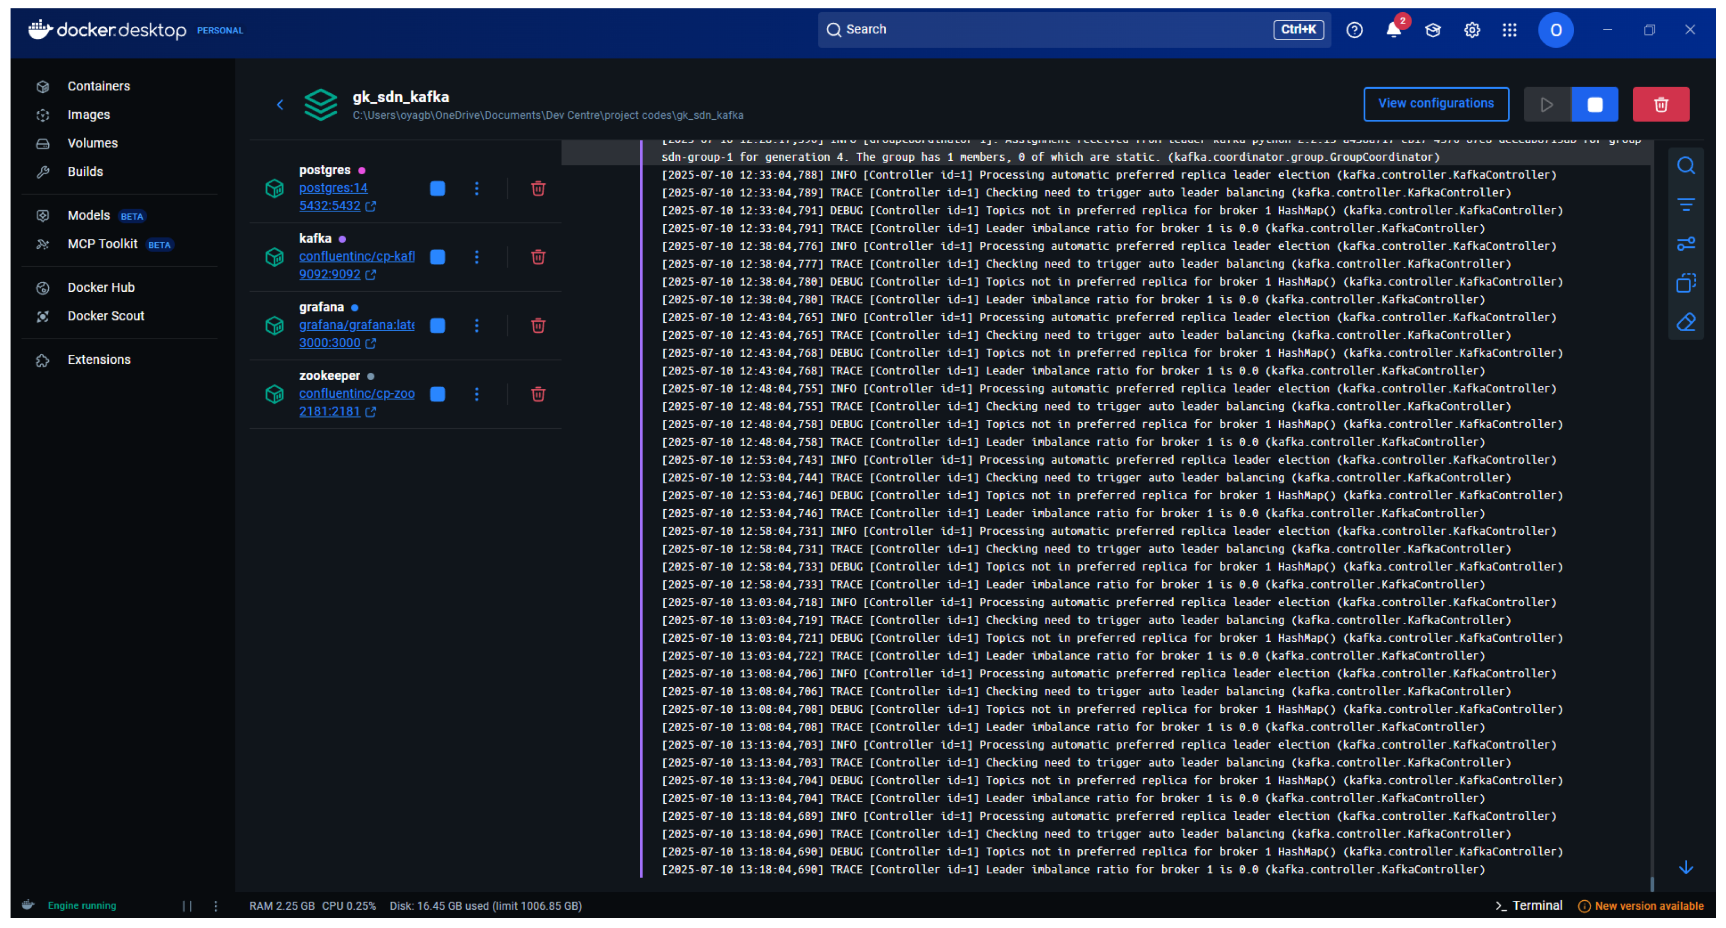Search logs with magnifier icon

tap(1686, 165)
